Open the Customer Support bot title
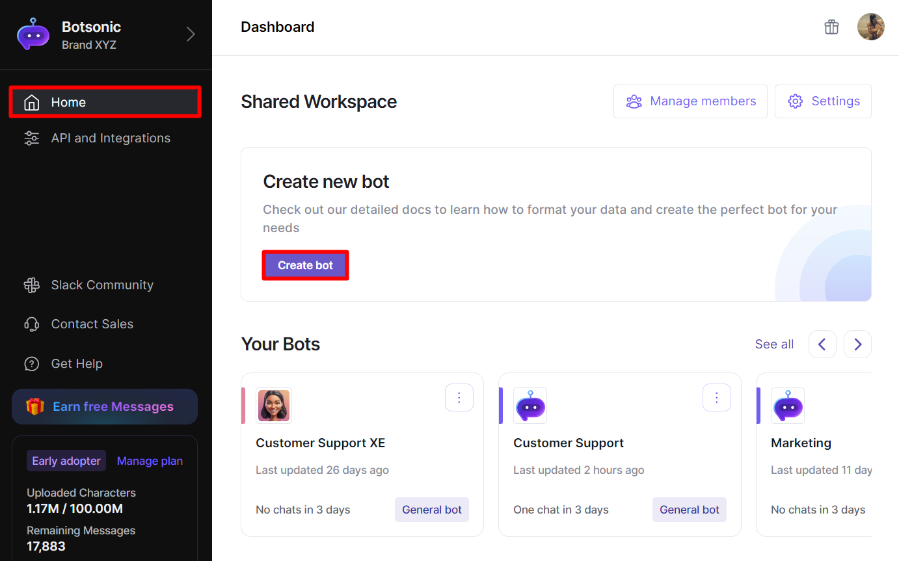The height and width of the screenshot is (561, 899). click(569, 443)
